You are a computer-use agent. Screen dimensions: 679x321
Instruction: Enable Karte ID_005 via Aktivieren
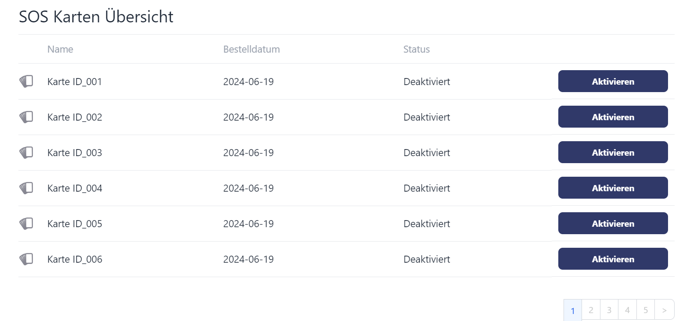[613, 224]
